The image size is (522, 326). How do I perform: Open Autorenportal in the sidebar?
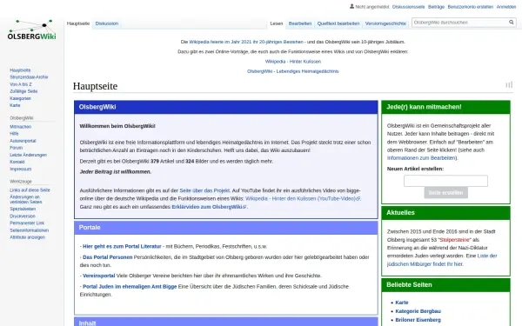click(23, 141)
